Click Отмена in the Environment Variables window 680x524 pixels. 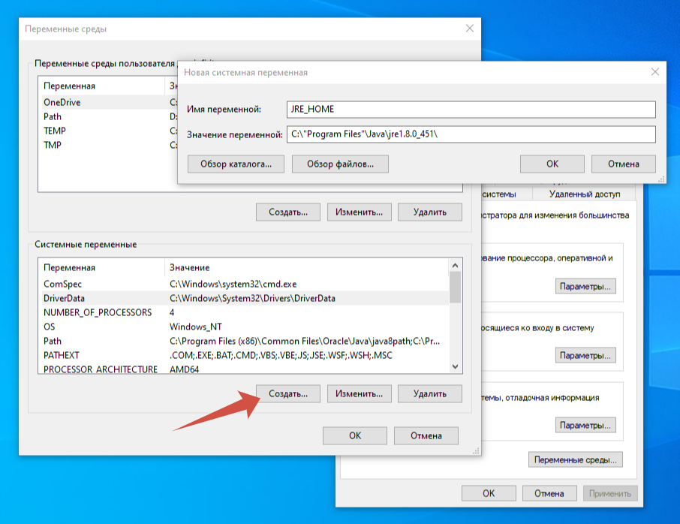click(426, 436)
